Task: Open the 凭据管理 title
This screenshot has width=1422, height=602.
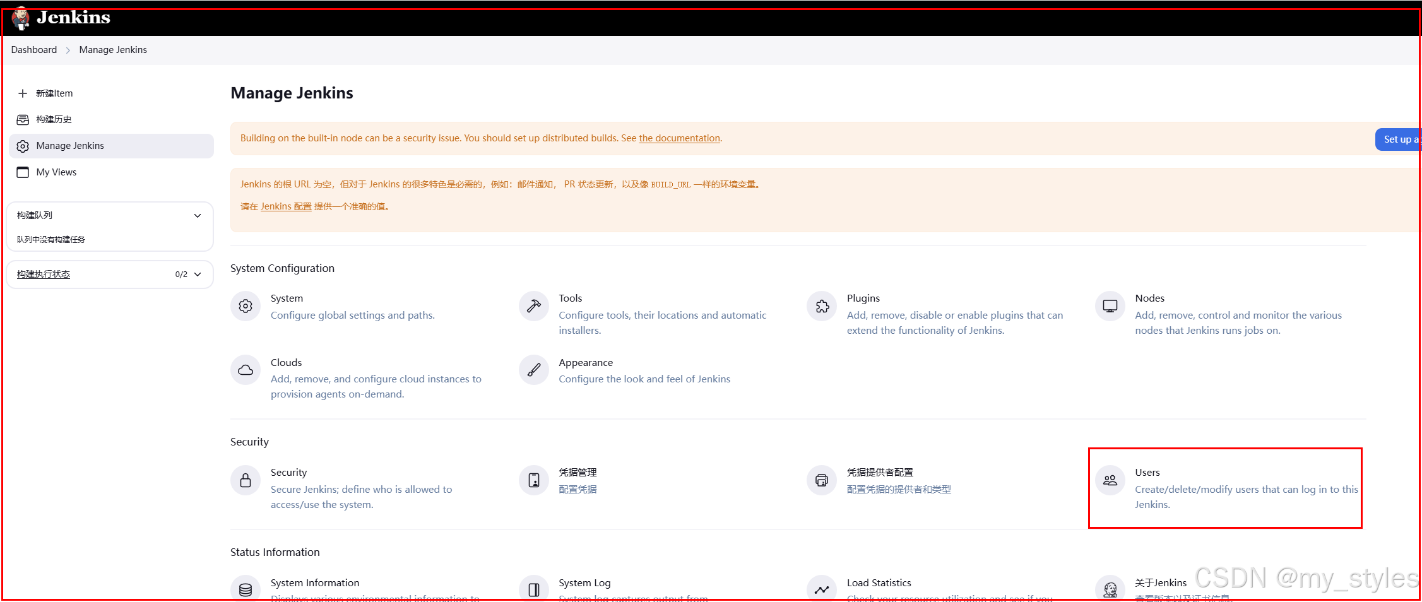Action: coord(578,473)
